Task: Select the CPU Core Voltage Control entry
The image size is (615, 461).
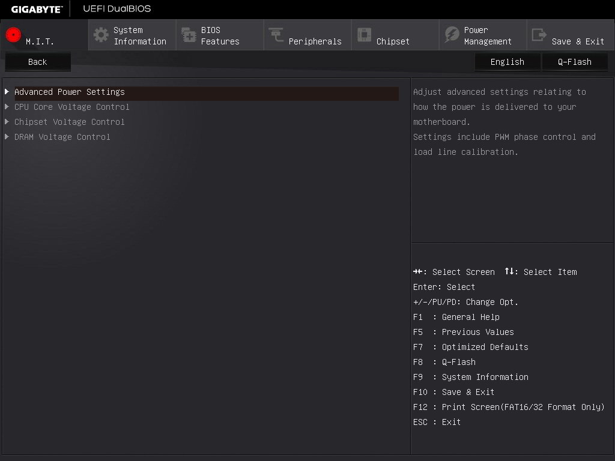Action: click(x=72, y=107)
